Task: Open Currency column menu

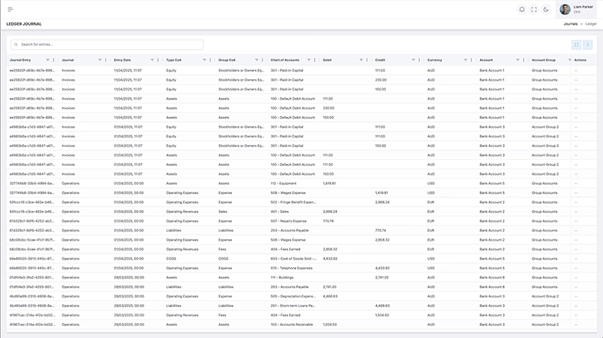Action: point(471,60)
